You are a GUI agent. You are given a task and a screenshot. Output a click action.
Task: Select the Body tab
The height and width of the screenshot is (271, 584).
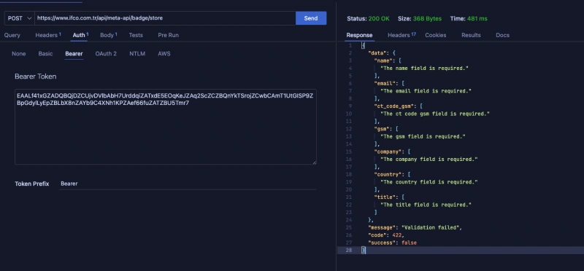(108, 35)
